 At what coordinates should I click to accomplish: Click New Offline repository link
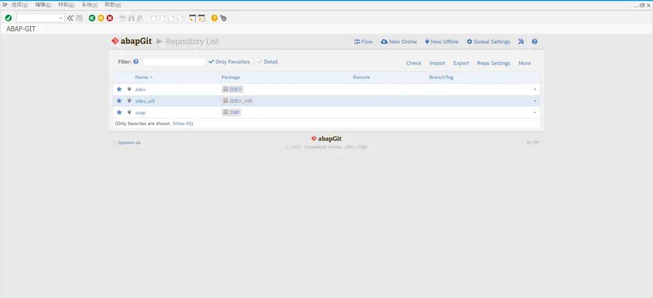(x=442, y=41)
